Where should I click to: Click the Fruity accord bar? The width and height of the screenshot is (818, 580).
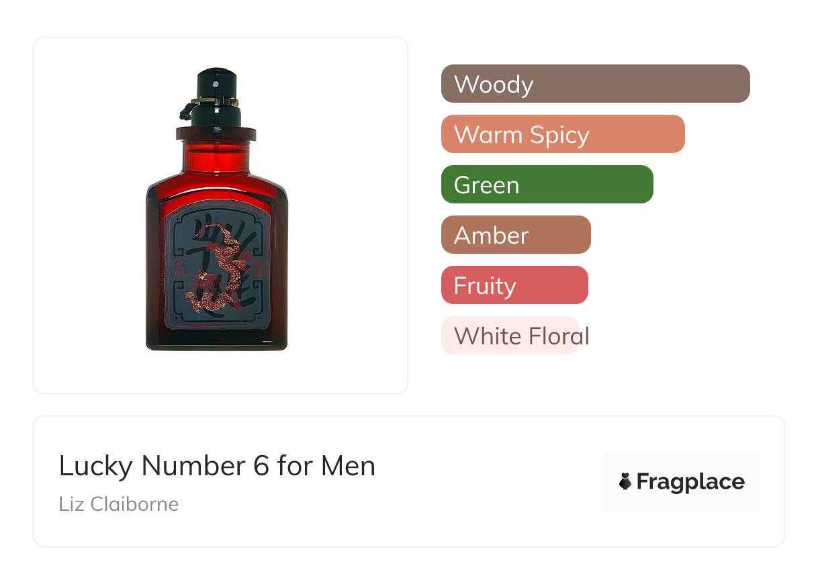click(514, 285)
